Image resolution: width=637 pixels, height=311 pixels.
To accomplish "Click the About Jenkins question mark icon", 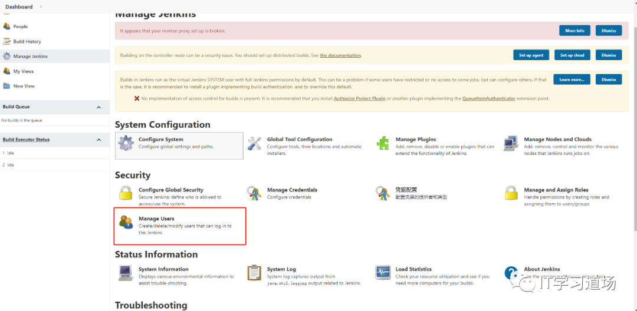I will (x=511, y=273).
